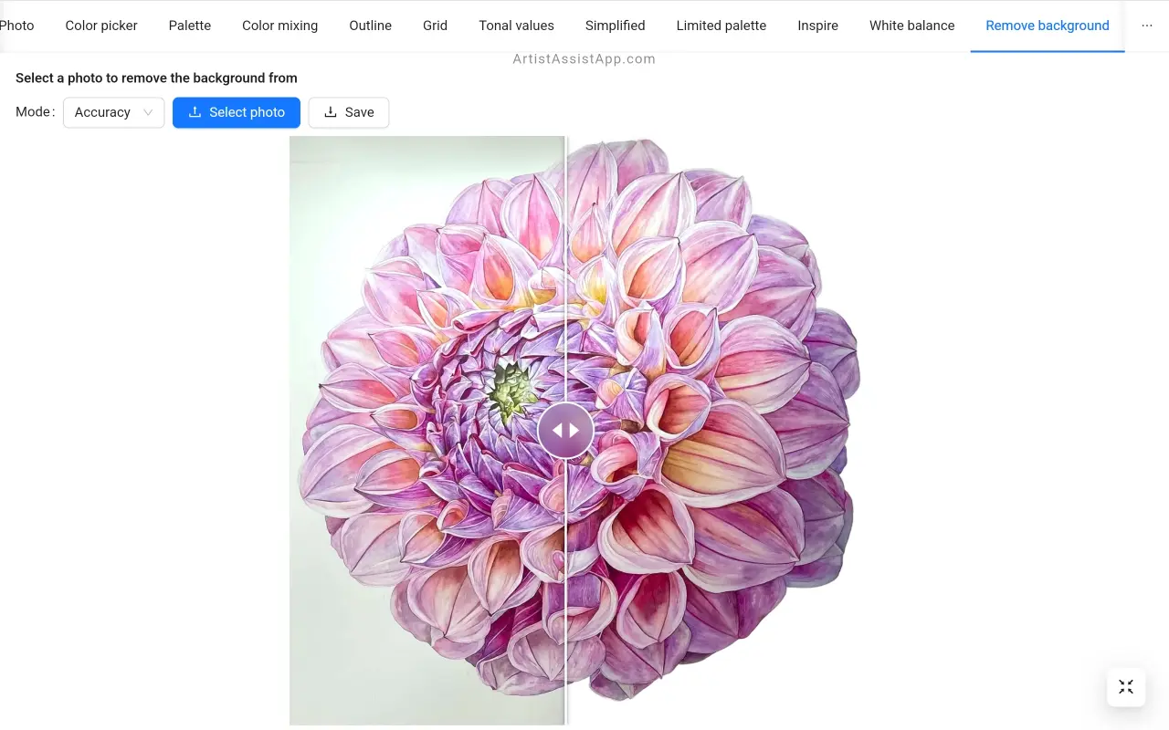Switch to Tonal values tab
Screen dimensions: 1169x730
click(517, 26)
